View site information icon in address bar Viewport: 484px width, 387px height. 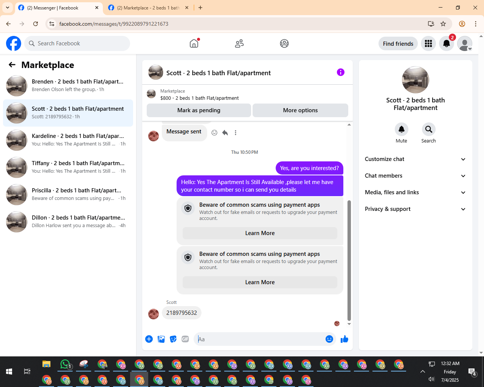coord(52,24)
